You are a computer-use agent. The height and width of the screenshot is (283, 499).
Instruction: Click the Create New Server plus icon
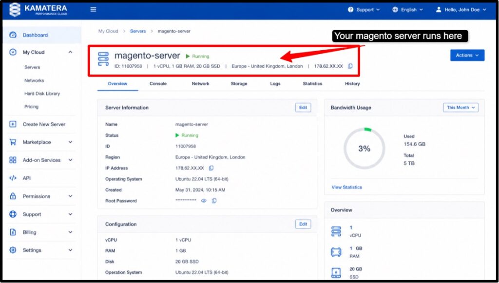pos(13,124)
